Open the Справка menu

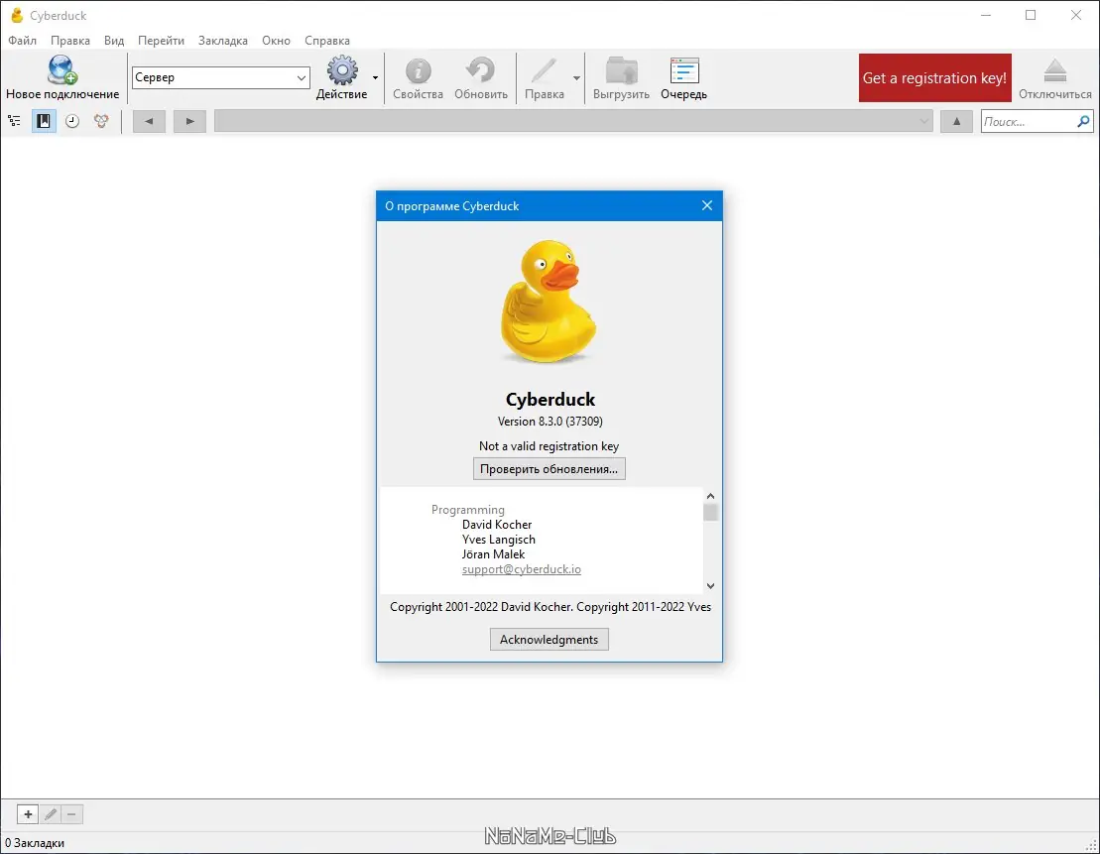tap(327, 40)
